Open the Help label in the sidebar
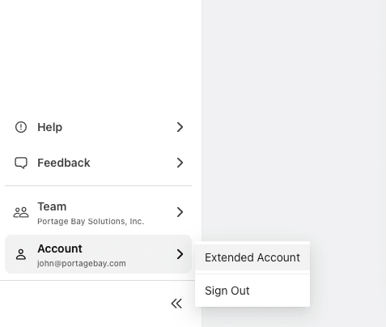Viewport: 386px width, 327px height. [50, 127]
